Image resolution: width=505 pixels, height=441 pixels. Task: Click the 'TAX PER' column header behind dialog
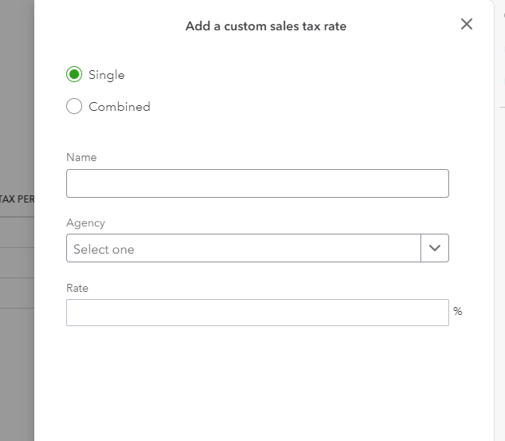(17, 199)
